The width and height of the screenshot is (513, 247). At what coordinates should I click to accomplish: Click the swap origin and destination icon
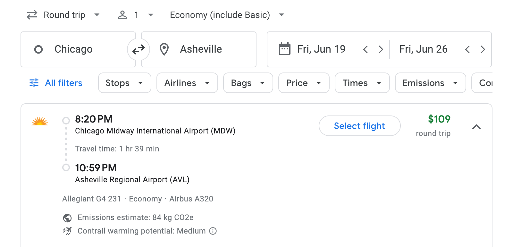pos(138,49)
